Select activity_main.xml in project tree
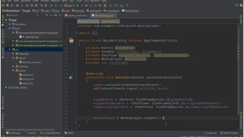Image resolution: width=244 pixels, height=137 pixels. (x=30, y=62)
